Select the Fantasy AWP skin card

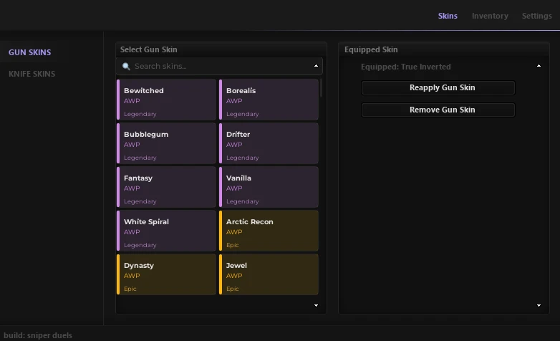click(166, 187)
